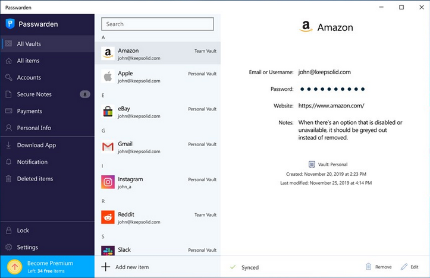The height and width of the screenshot is (278, 430).
Task: Click the Secure Notes document icon
Action: point(9,94)
